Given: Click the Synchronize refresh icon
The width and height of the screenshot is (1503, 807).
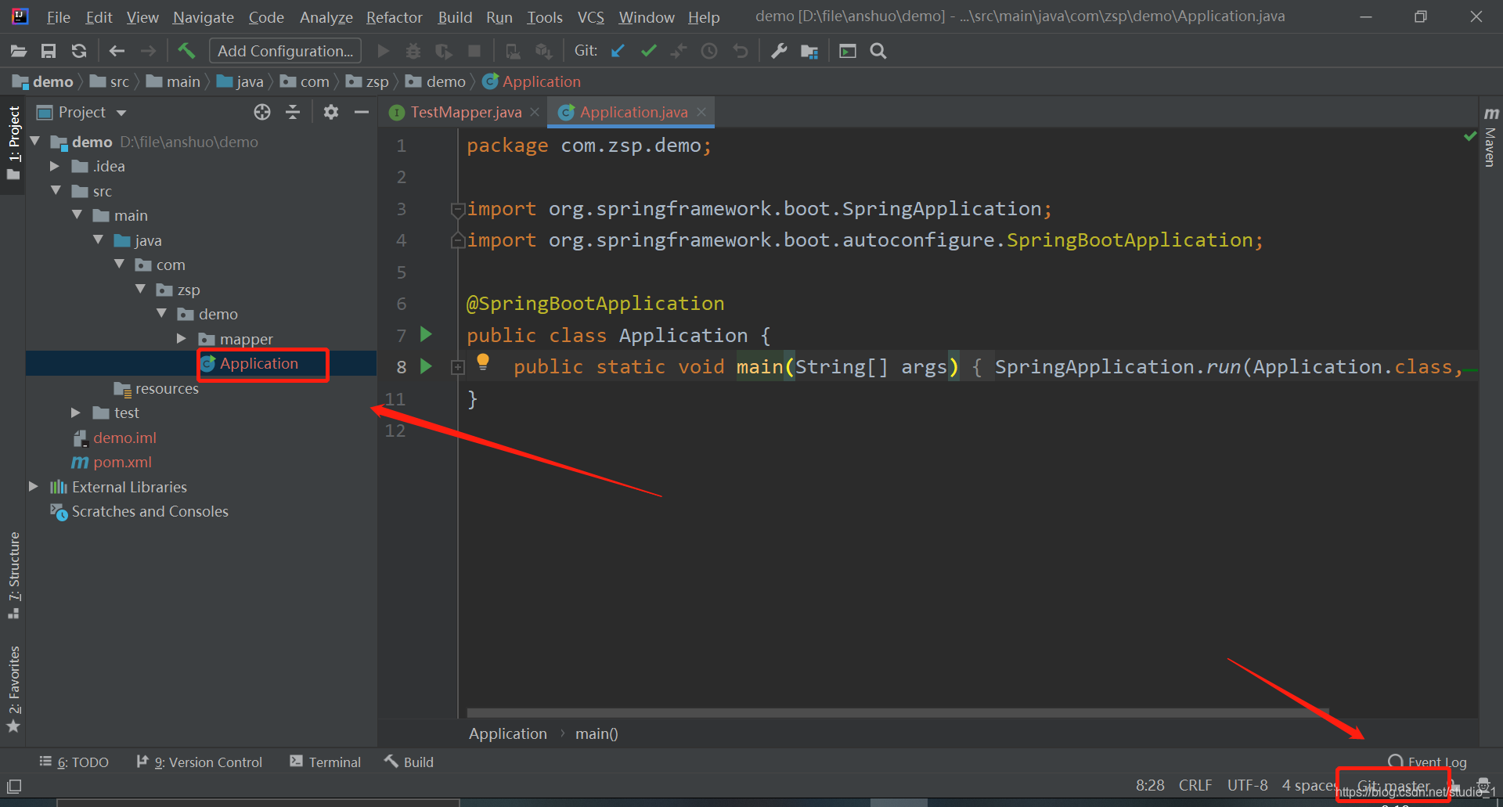Looking at the screenshot, I should click(79, 52).
